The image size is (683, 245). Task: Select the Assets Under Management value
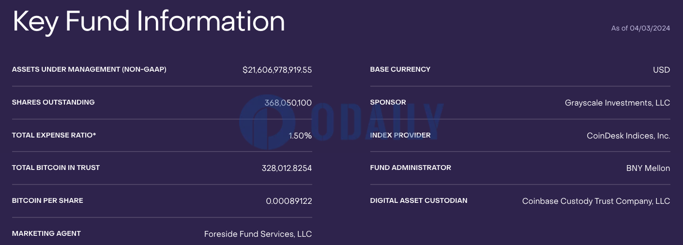pyautogui.click(x=277, y=70)
